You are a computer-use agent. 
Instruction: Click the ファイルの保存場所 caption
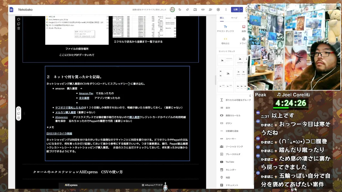click(77, 49)
